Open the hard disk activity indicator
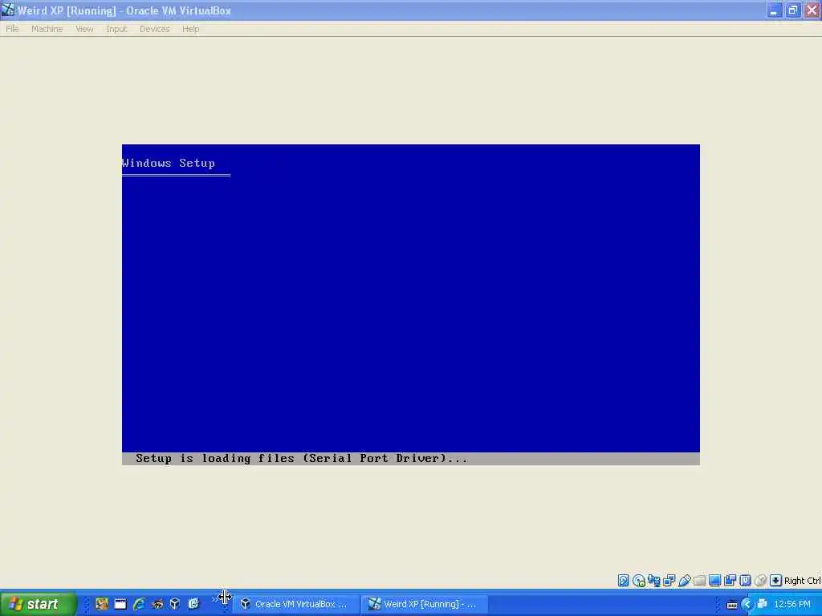Screen dimensions: 822x616 pyautogui.click(x=623, y=580)
